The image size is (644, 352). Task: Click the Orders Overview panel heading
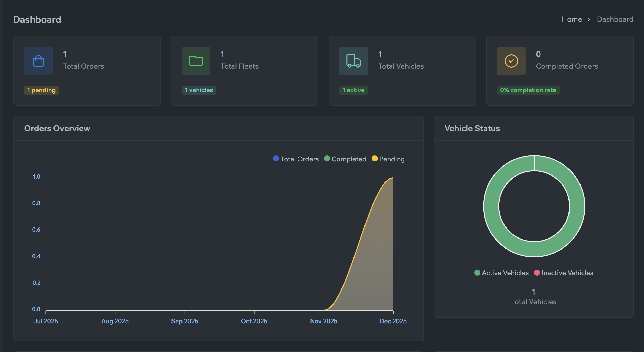coord(57,128)
